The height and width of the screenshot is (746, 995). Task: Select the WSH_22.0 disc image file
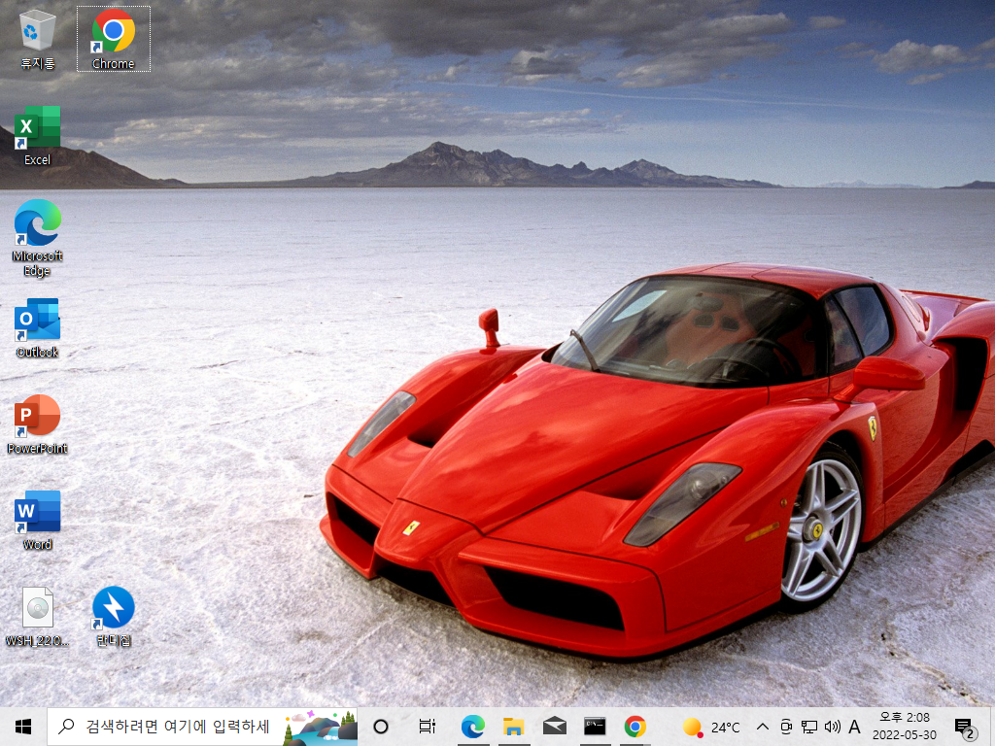38,617
